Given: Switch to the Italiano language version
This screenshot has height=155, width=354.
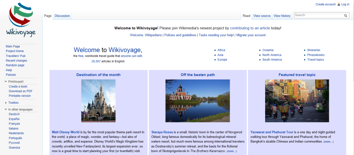Looking at the screenshot, I should (x=13, y=128).
